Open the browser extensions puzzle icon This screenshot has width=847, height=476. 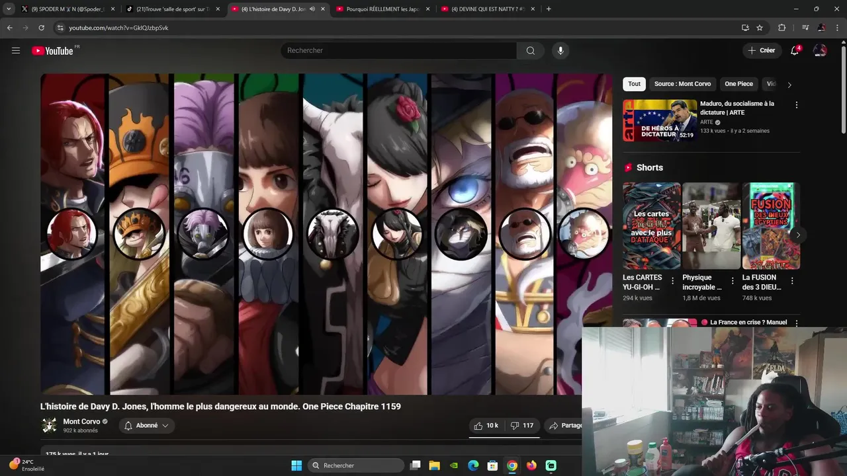point(782,28)
